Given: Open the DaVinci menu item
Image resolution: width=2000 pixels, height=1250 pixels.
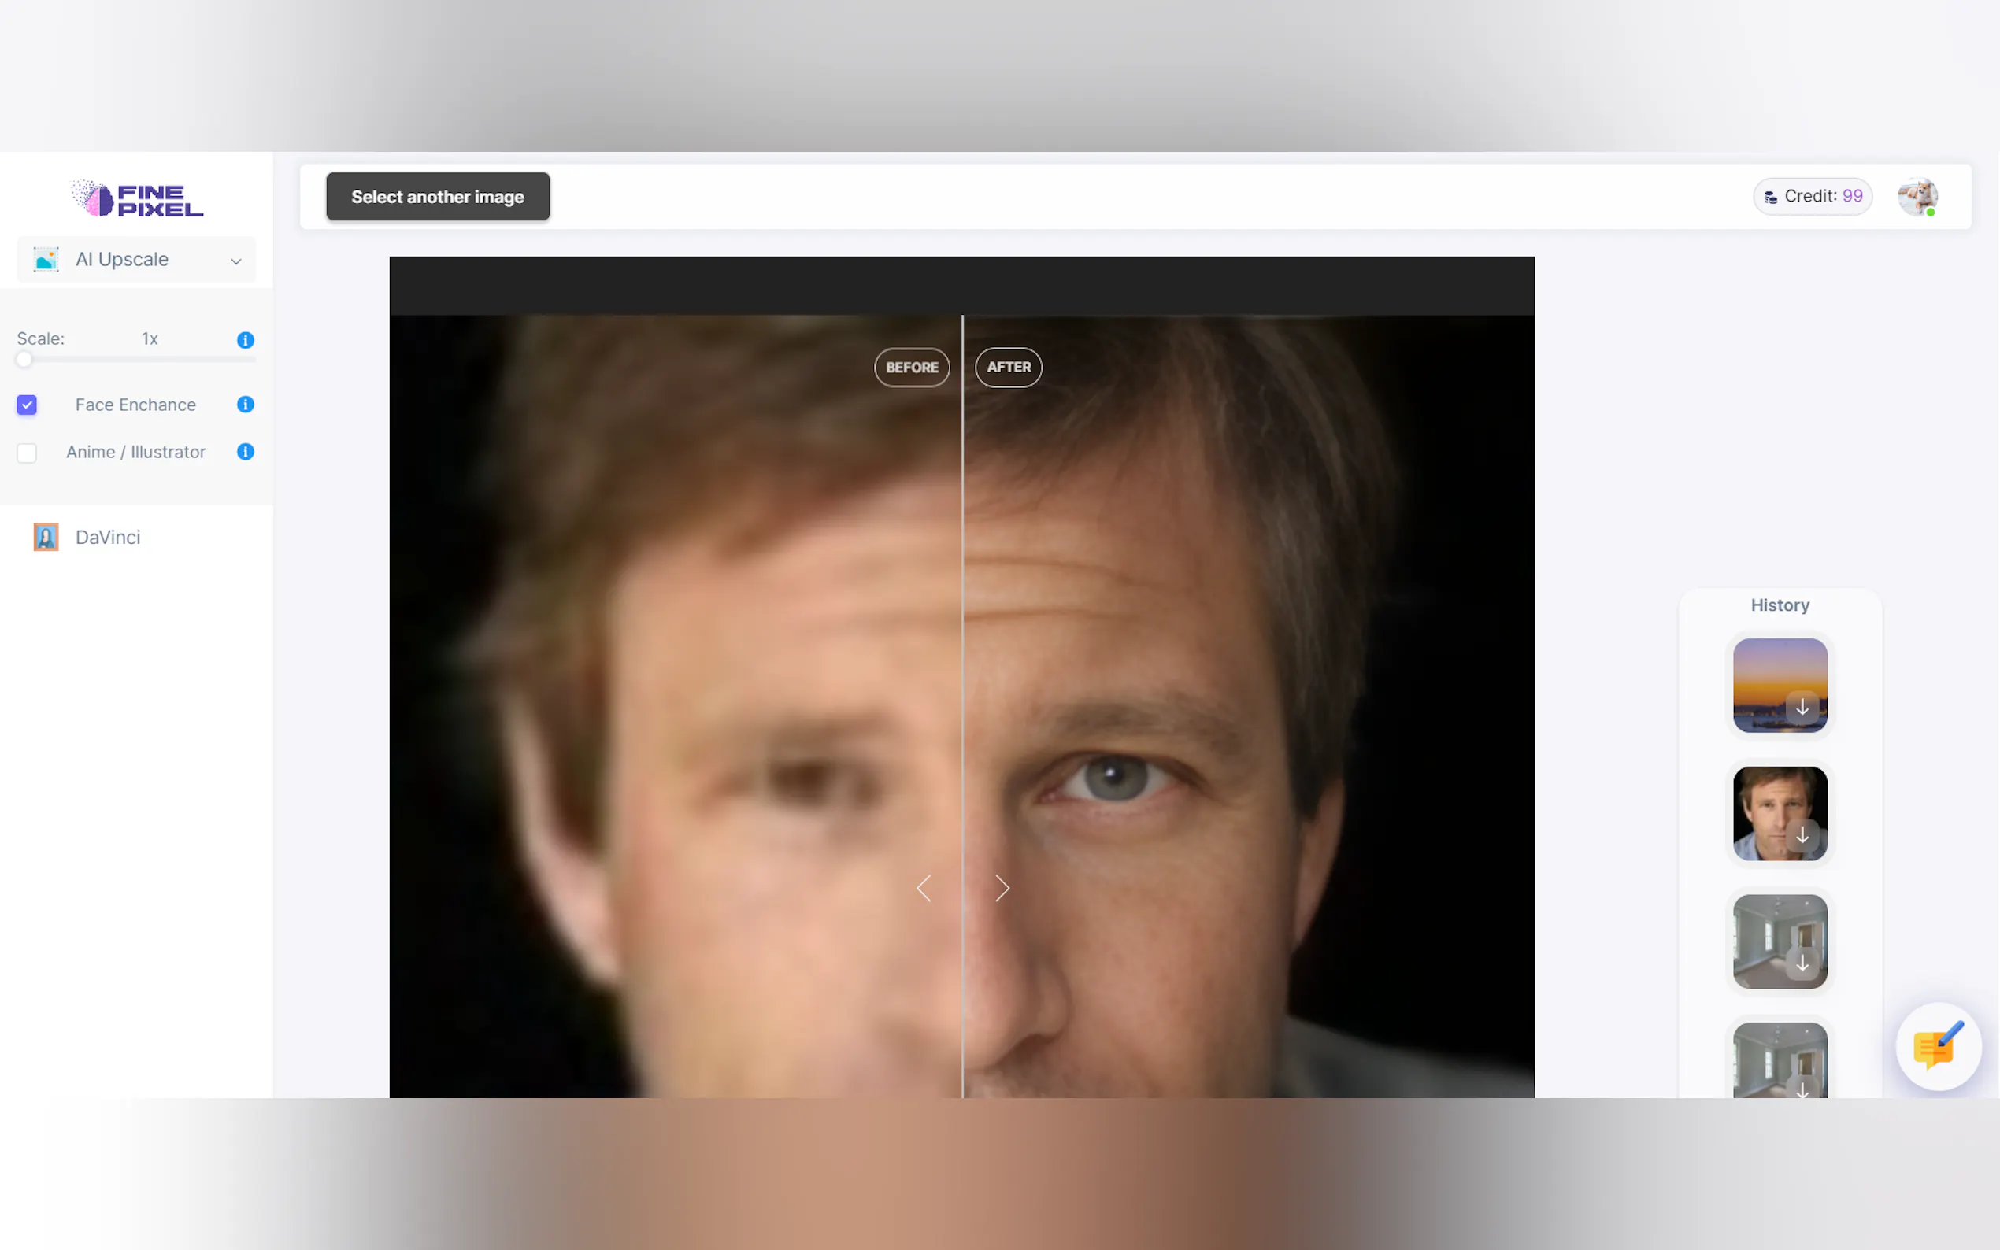Looking at the screenshot, I should pos(108,538).
